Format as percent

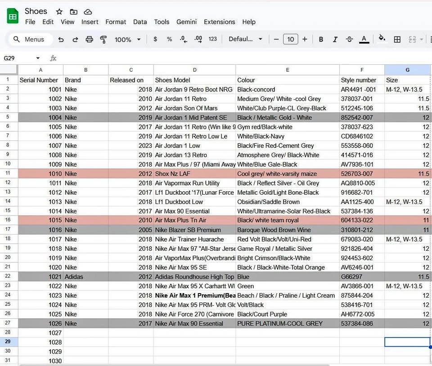point(170,39)
